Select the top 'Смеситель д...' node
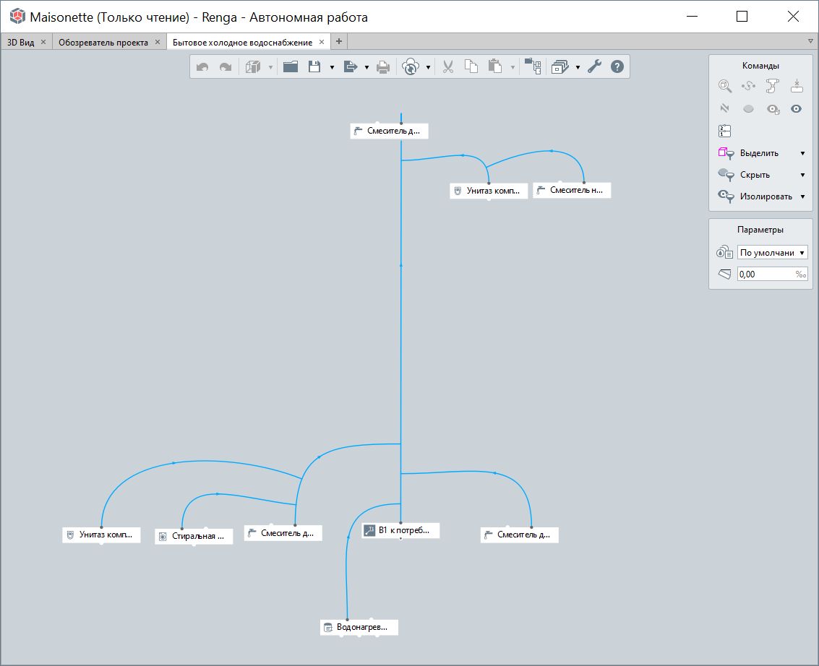Screen dimensions: 819x666 389,131
